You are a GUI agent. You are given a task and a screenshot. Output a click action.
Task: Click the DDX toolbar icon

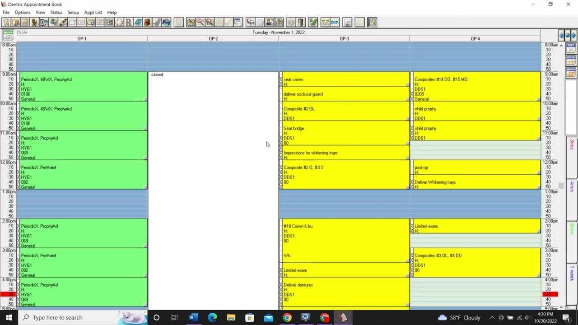[335, 22]
